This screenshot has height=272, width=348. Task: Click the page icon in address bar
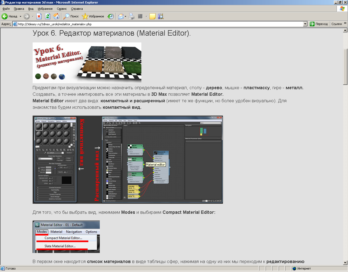coord(15,24)
